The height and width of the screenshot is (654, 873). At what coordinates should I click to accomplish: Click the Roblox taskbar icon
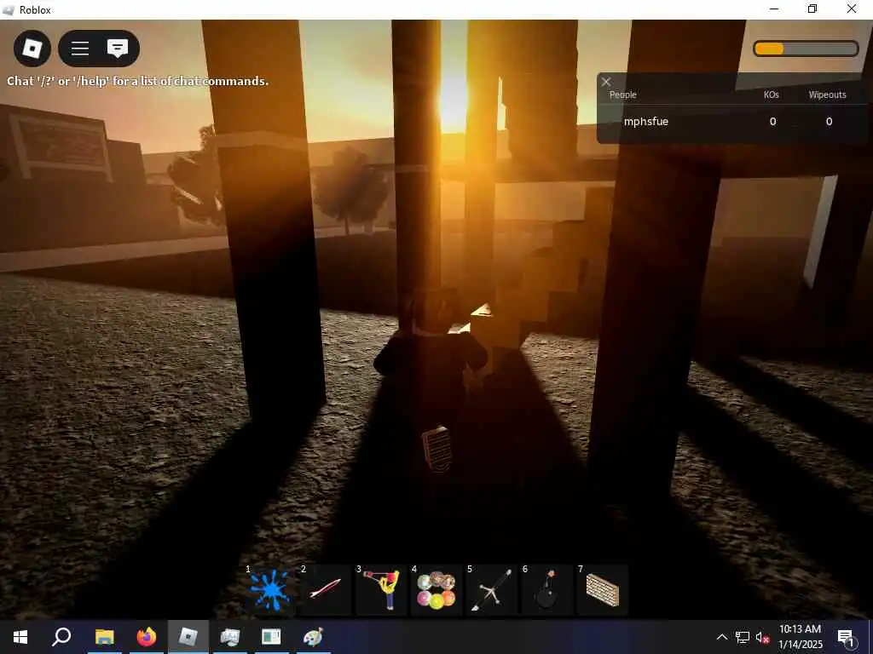[188, 637]
